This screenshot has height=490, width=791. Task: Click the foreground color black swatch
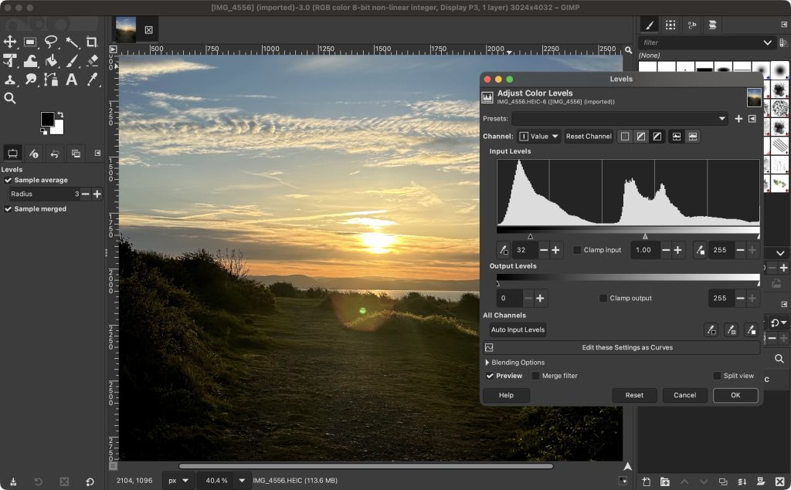tap(47, 119)
